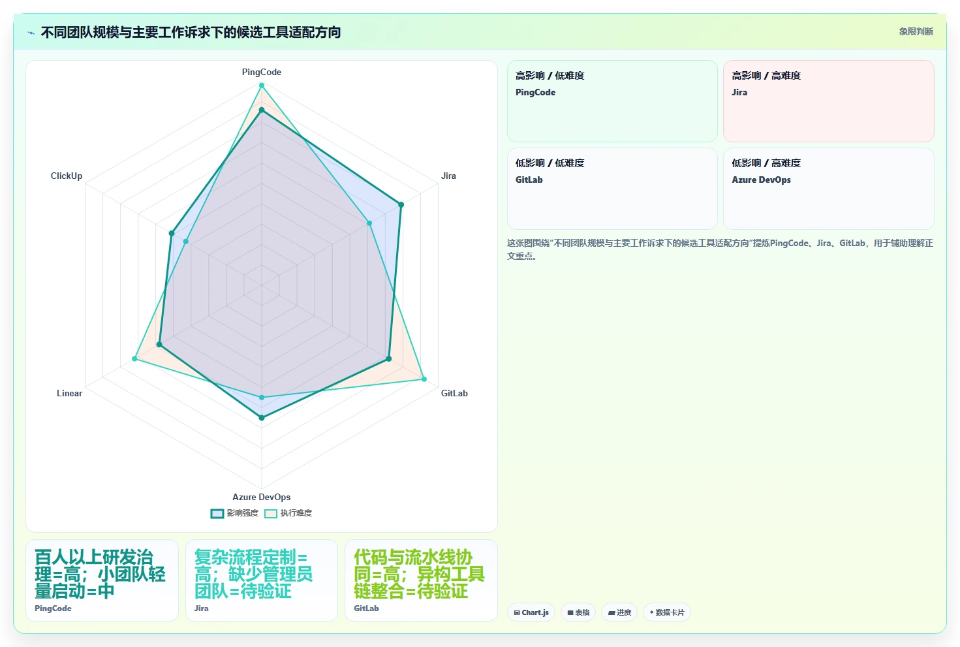The width and height of the screenshot is (960, 647).
Task: Select the 表格 tag chip
Action: 578,612
